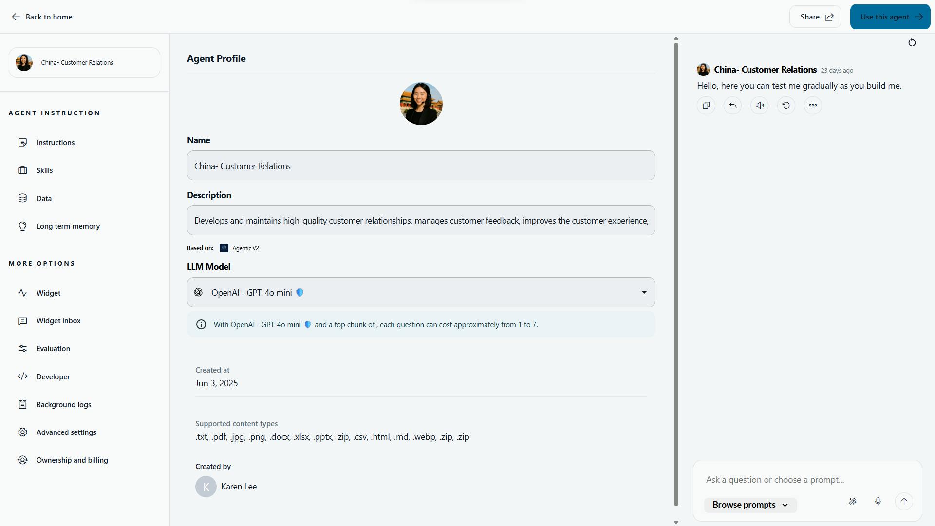Reset the test chat conversation
The height and width of the screenshot is (526, 935).
(912, 42)
